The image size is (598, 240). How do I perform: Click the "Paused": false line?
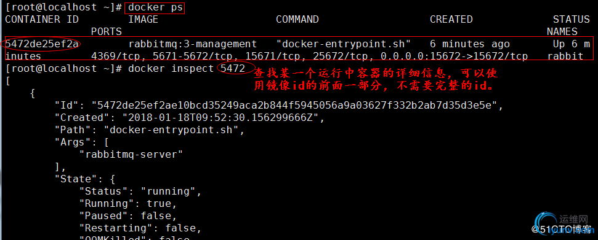click(x=127, y=216)
